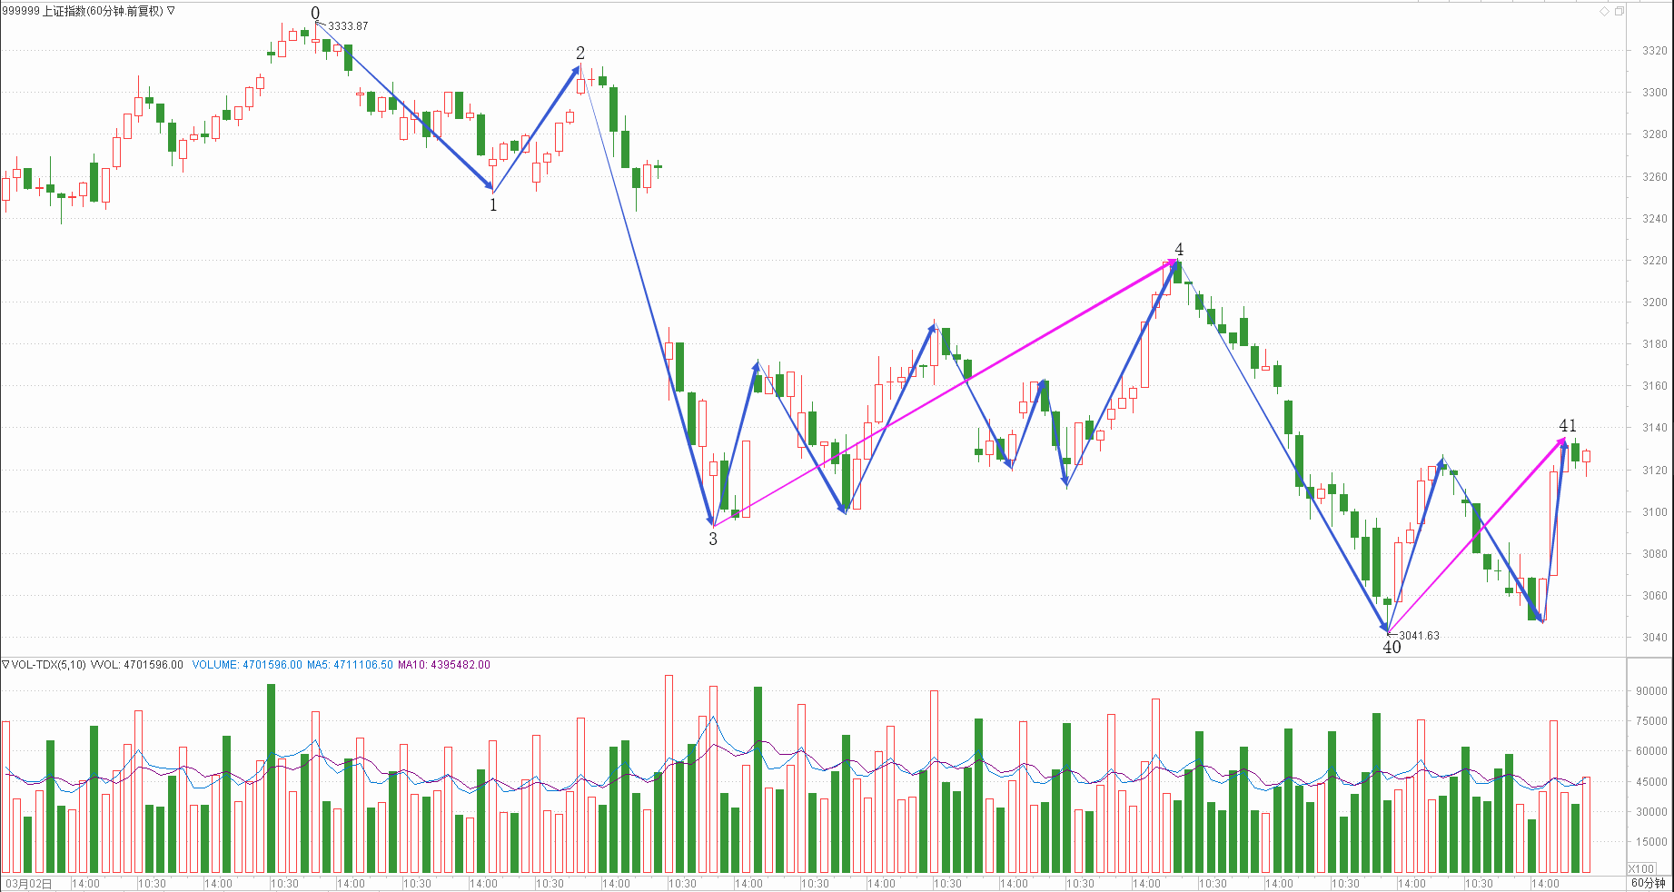This screenshot has height=892, width=1674.
Task: Click the X100 volume multiplier box
Action: click(1641, 868)
